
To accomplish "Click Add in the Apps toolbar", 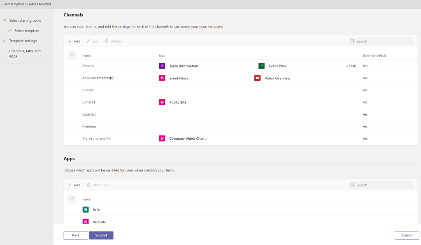I will (x=74, y=185).
